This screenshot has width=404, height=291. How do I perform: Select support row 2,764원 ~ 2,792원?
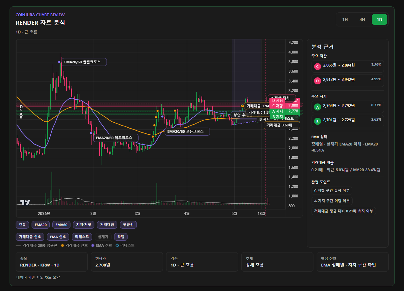(348, 107)
